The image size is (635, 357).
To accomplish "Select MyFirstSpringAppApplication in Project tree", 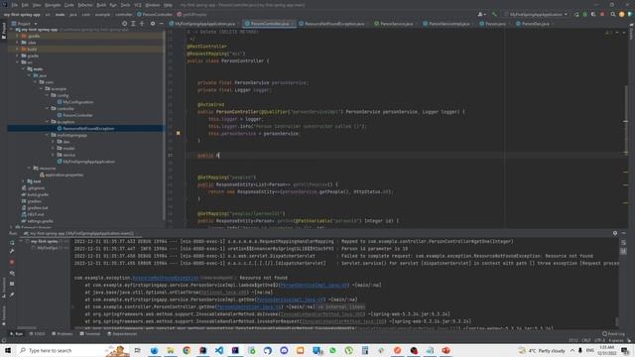I will click(86, 162).
